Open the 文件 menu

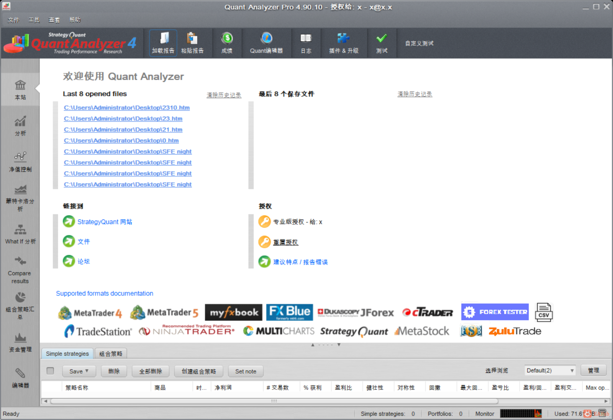[13, 20]
